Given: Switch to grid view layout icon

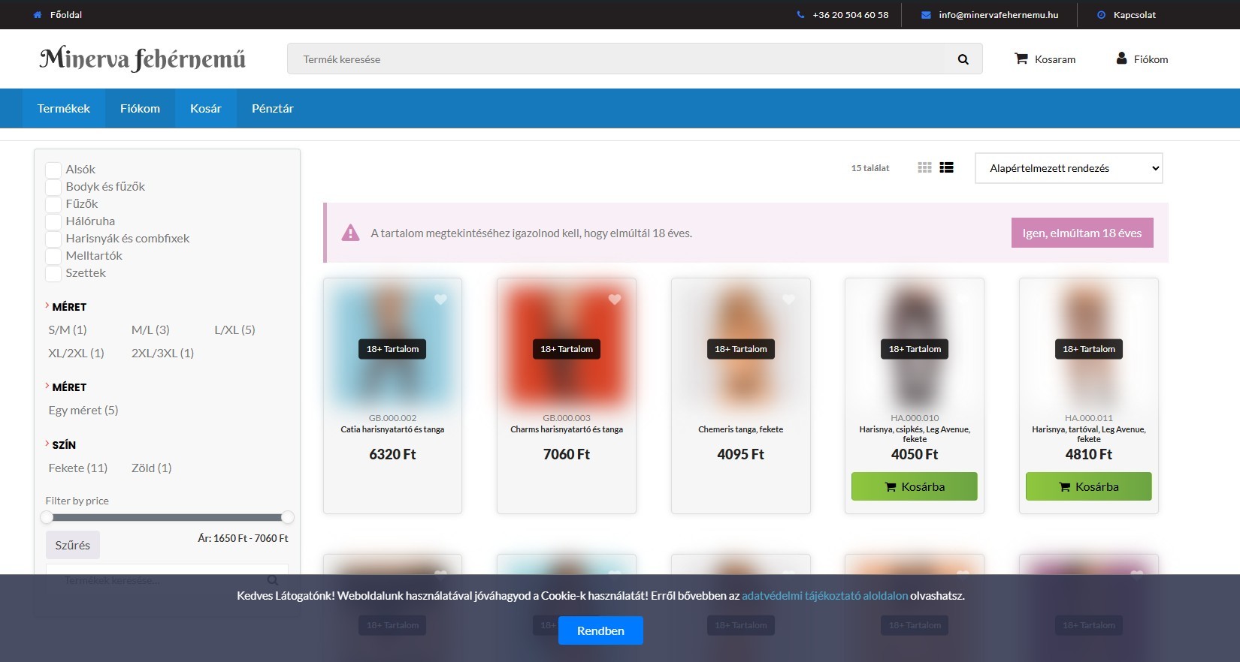Looking at the screenshot, I should [x=924, y=168].
